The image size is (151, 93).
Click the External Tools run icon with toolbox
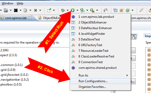coord(92,10)
